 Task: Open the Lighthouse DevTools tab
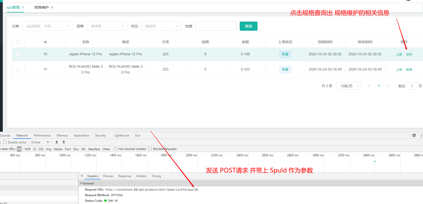[122, 135]
